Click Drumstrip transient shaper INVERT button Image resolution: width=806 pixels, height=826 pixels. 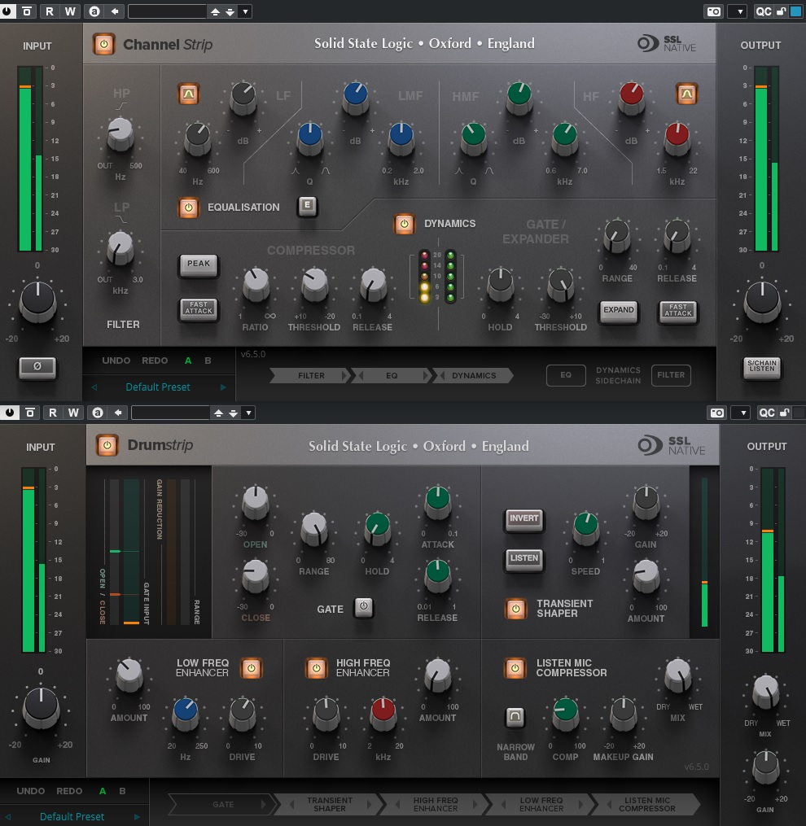[x=523, y=519]
